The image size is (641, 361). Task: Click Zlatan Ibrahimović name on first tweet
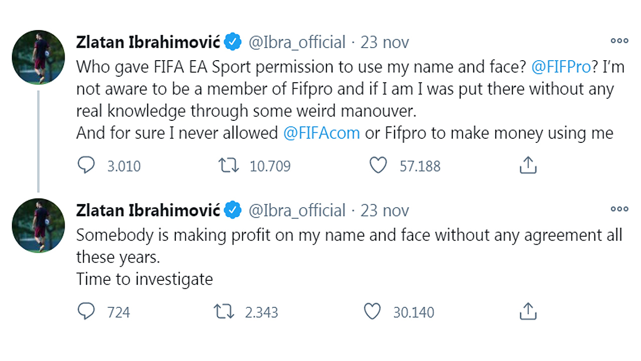[x=148, y=42]
